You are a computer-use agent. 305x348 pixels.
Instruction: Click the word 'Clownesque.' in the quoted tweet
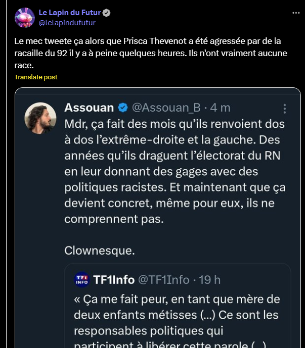coord(99,250)
